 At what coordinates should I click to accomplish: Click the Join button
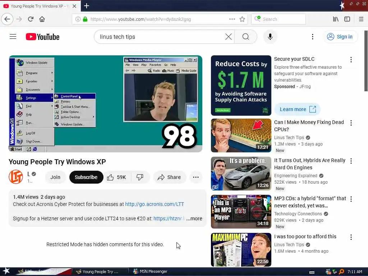tap(55, 177)
